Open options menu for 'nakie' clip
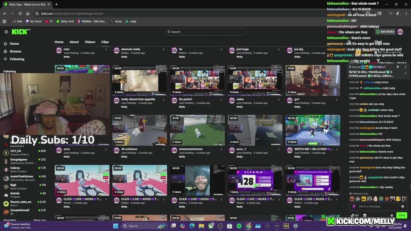 coord(279,99)
